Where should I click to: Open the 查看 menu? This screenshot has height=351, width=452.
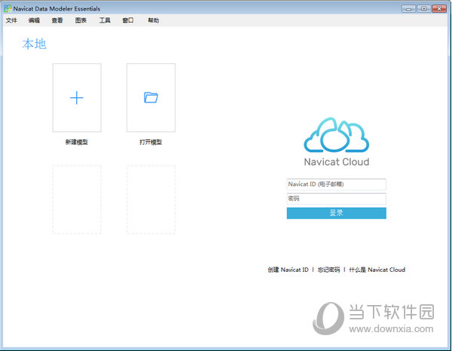click(x=57, y=20)
